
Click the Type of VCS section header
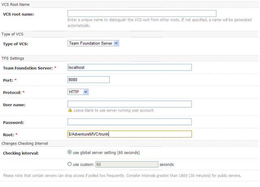(13, 34)
